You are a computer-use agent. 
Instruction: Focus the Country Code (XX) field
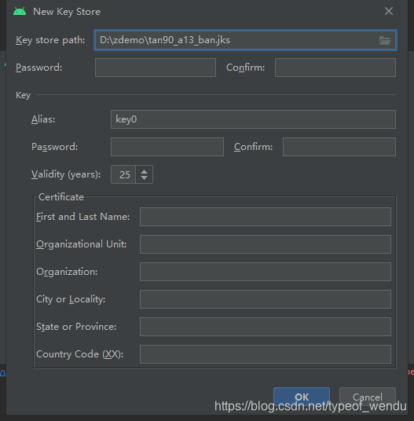[266, 354]
